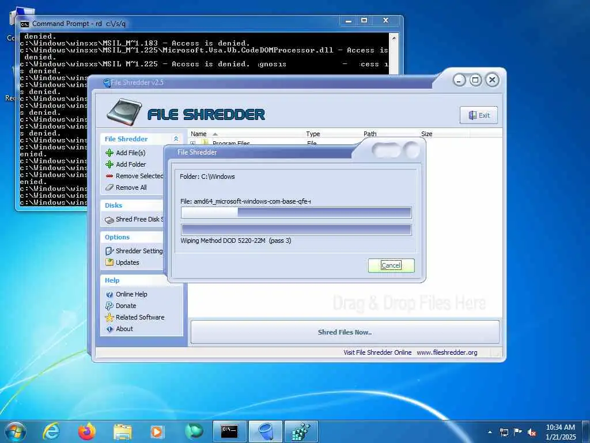Click the eraser Remove All icon
This screenshot has width=590, height=443.
coord(109,187)
